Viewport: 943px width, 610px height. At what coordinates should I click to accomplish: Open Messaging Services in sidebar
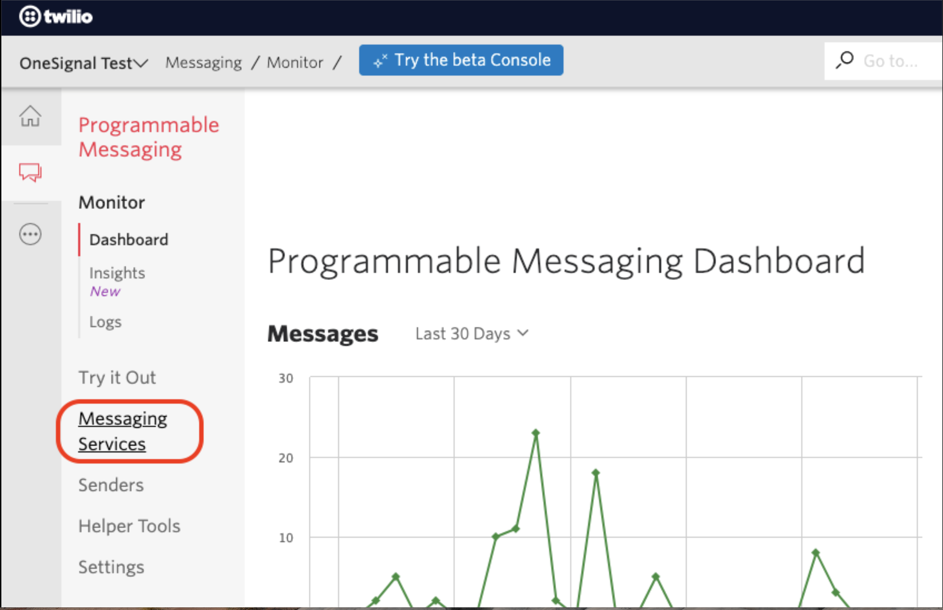(x=123, y=431)
